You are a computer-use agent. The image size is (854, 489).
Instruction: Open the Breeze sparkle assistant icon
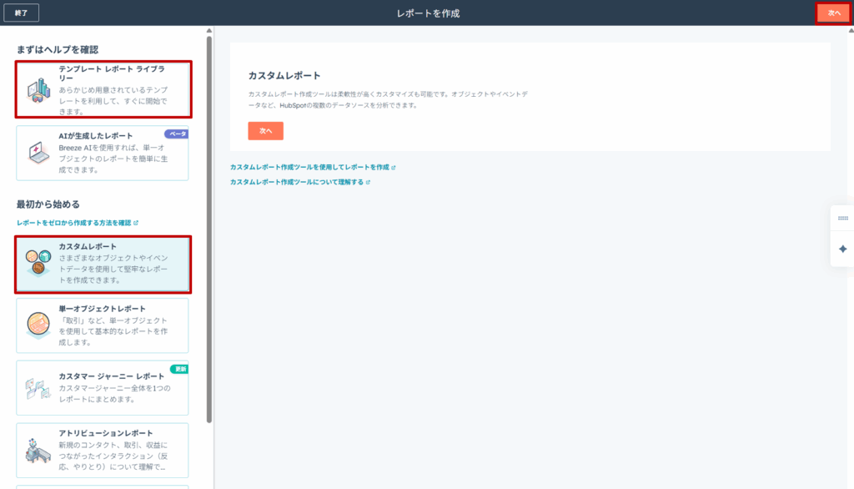click(842, 249)
